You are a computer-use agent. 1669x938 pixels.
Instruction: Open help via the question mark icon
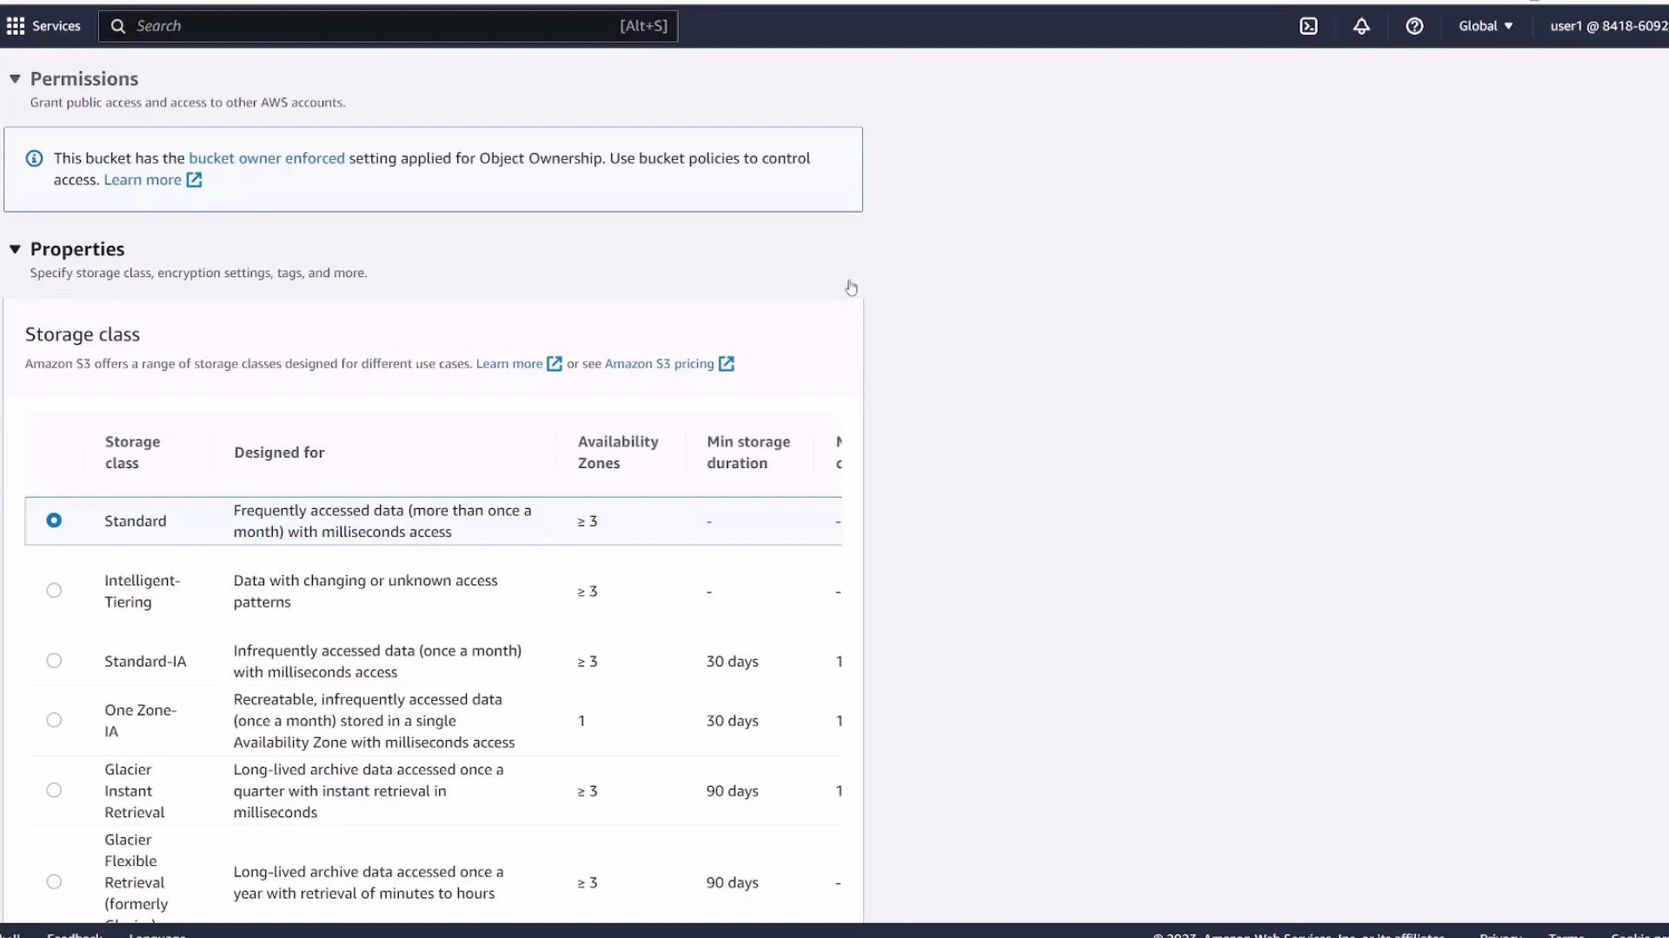(1414, 26)
